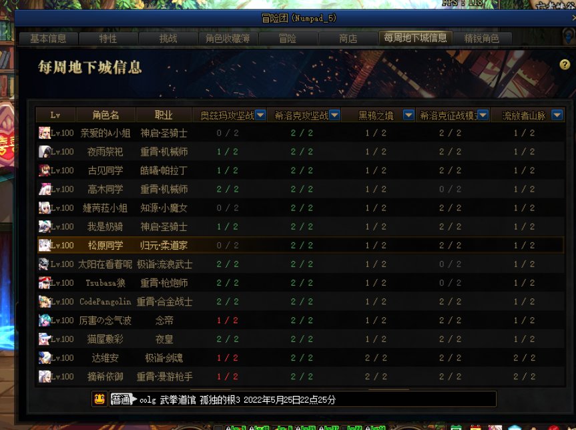The image size is (576, 430).
Task: Select character name 高木同学
Action: (x=105, y=189)
